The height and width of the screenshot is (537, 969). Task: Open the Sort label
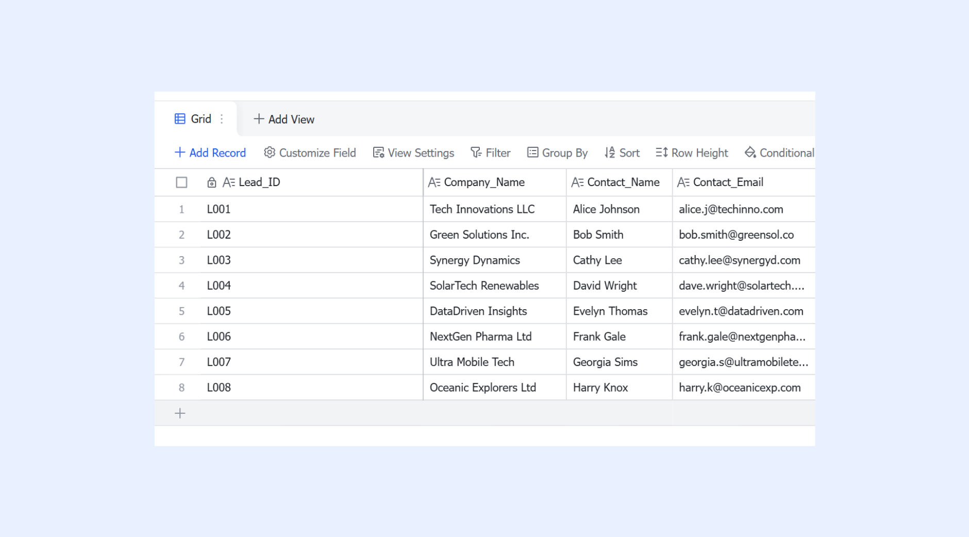tap(629, 153)
